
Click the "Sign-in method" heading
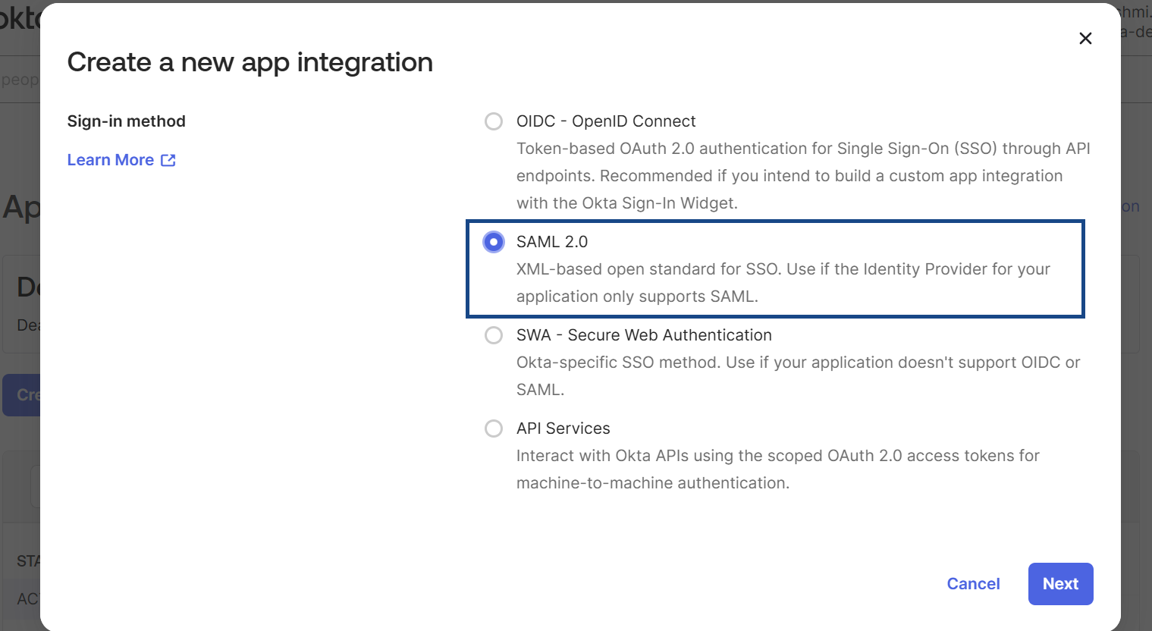coord(126,121)
